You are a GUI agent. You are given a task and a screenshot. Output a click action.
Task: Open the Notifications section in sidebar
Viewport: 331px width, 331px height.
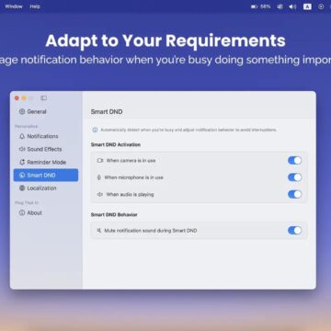click(46, 136)
